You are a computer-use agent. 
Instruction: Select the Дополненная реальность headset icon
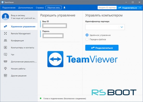coord(5,62)
